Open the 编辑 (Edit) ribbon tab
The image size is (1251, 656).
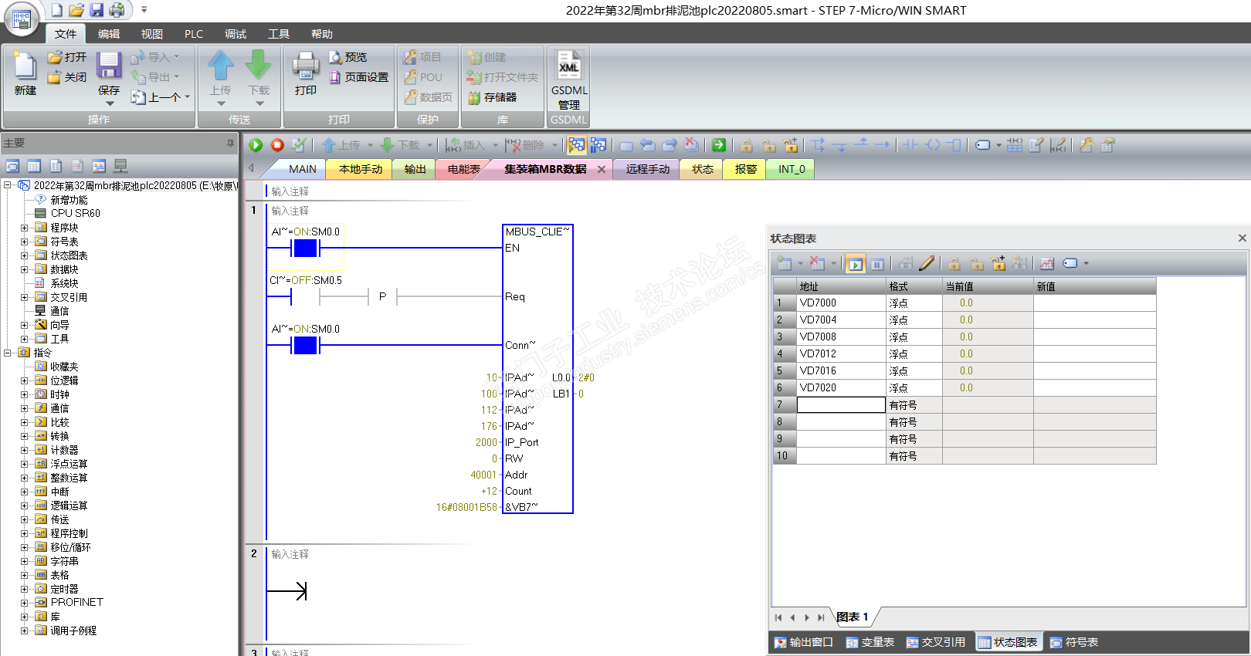[x=109, y=34]
